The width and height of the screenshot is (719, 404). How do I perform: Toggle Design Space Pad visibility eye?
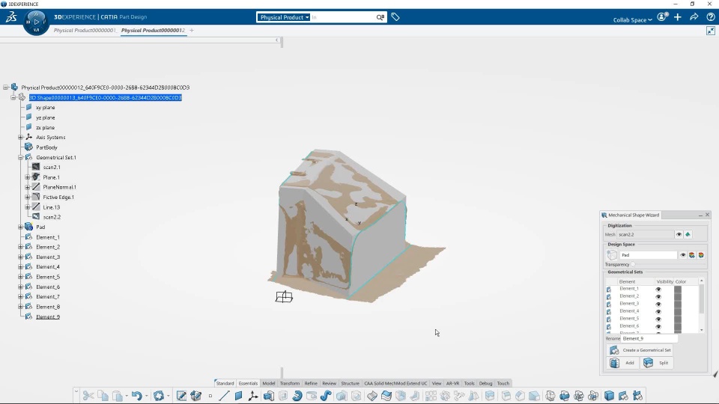(683, 255)
